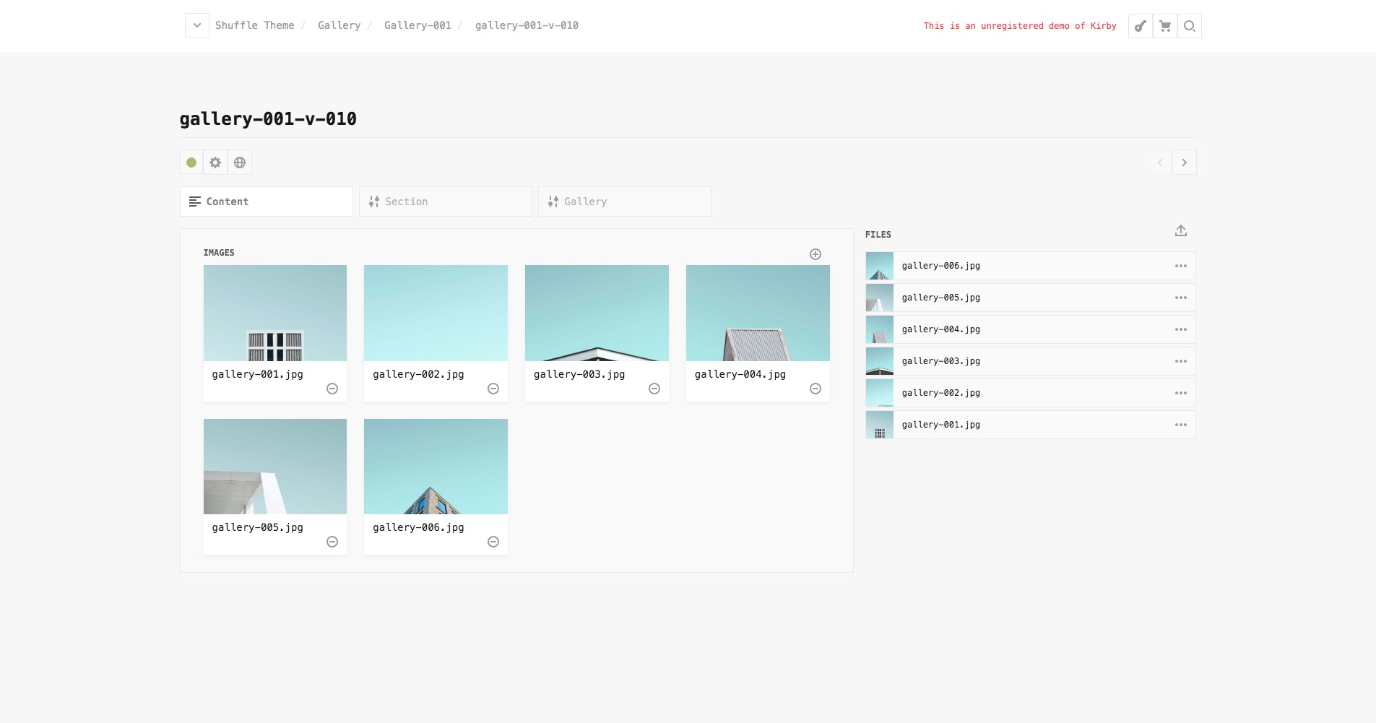Select gallery-002.jpg in files list

pos(940,393)
